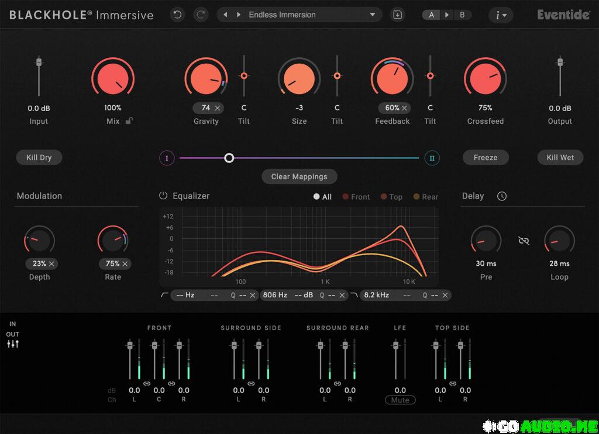Clear the low-cut EQ band

click(253, 295)
